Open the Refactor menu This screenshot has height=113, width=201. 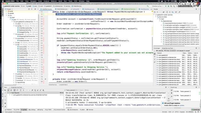click(54, 1)
